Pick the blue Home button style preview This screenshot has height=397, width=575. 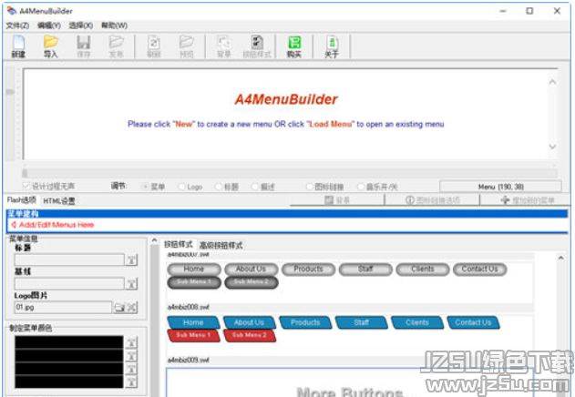tap(193, 322)
